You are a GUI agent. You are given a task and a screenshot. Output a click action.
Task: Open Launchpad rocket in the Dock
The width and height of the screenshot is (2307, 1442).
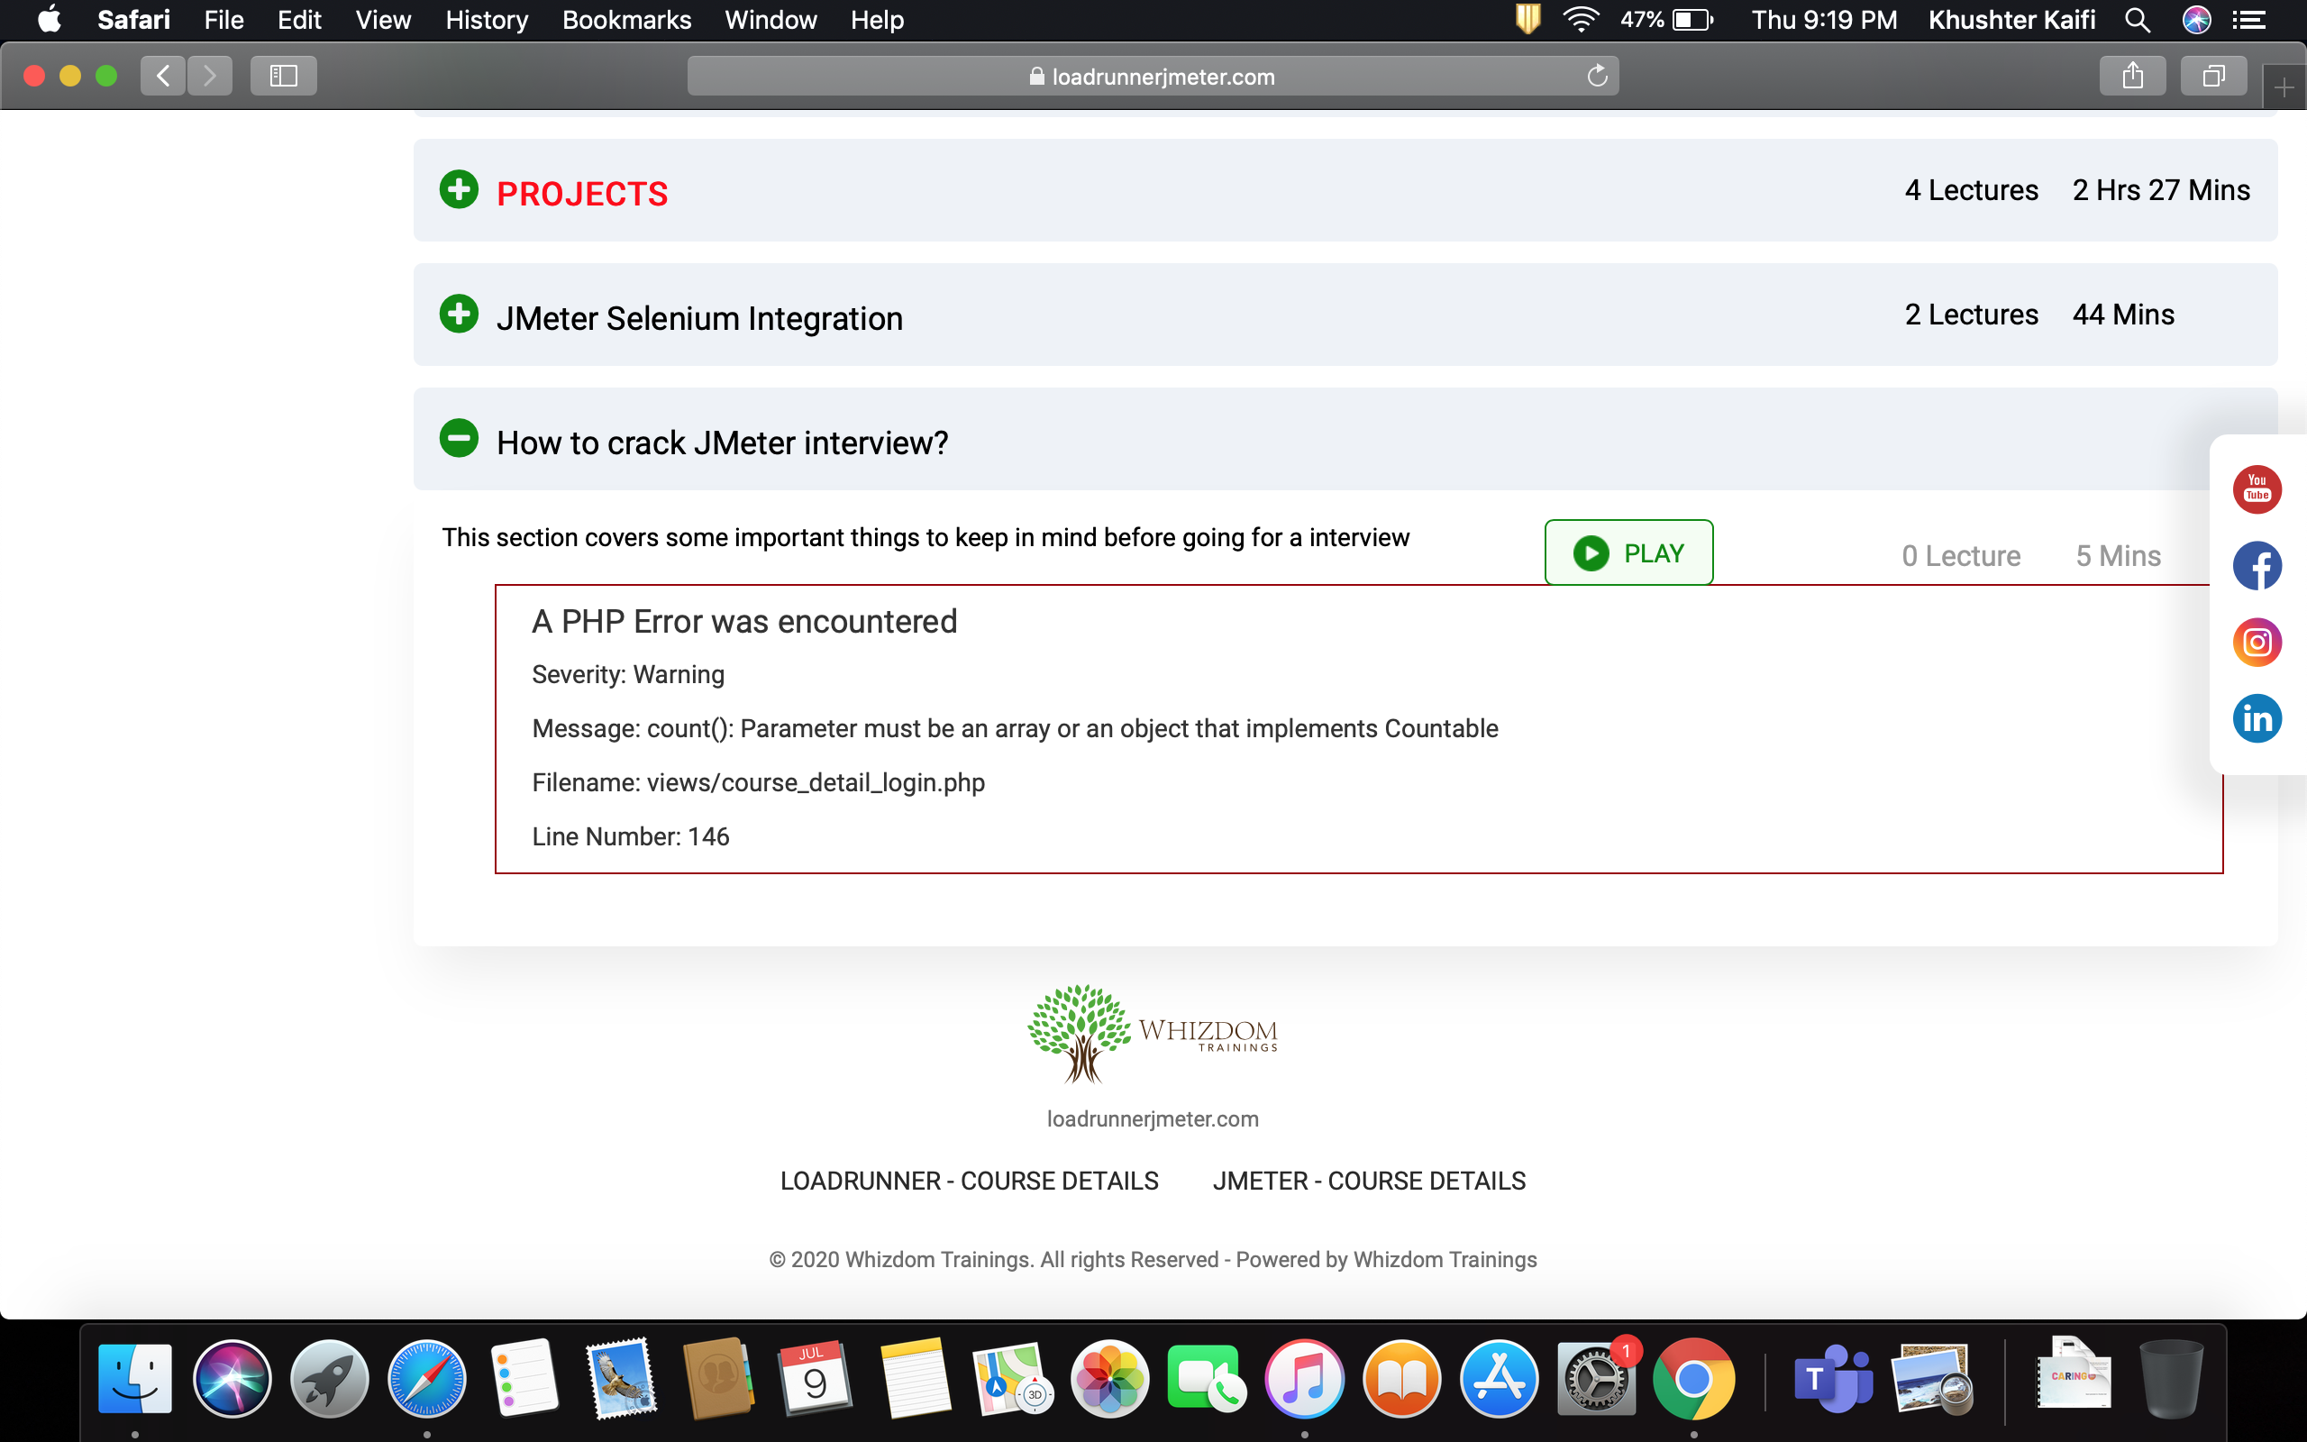click(x=329, y=1379)
